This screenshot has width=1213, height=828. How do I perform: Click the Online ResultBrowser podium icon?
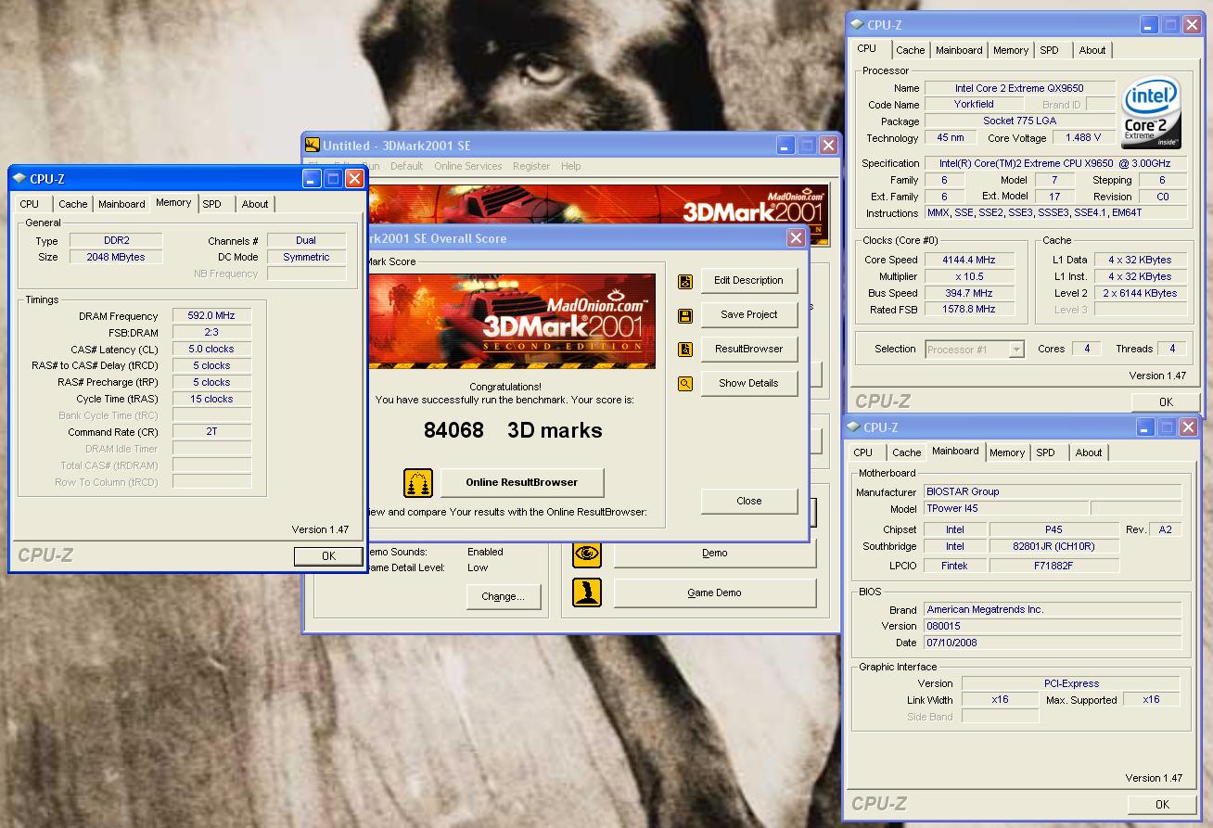[x=418, y=483]
